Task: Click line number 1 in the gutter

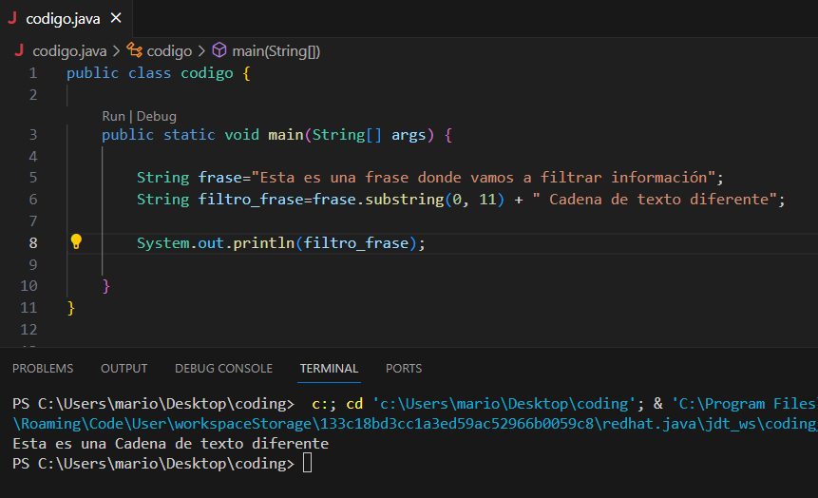Action: tap(33, 73)
